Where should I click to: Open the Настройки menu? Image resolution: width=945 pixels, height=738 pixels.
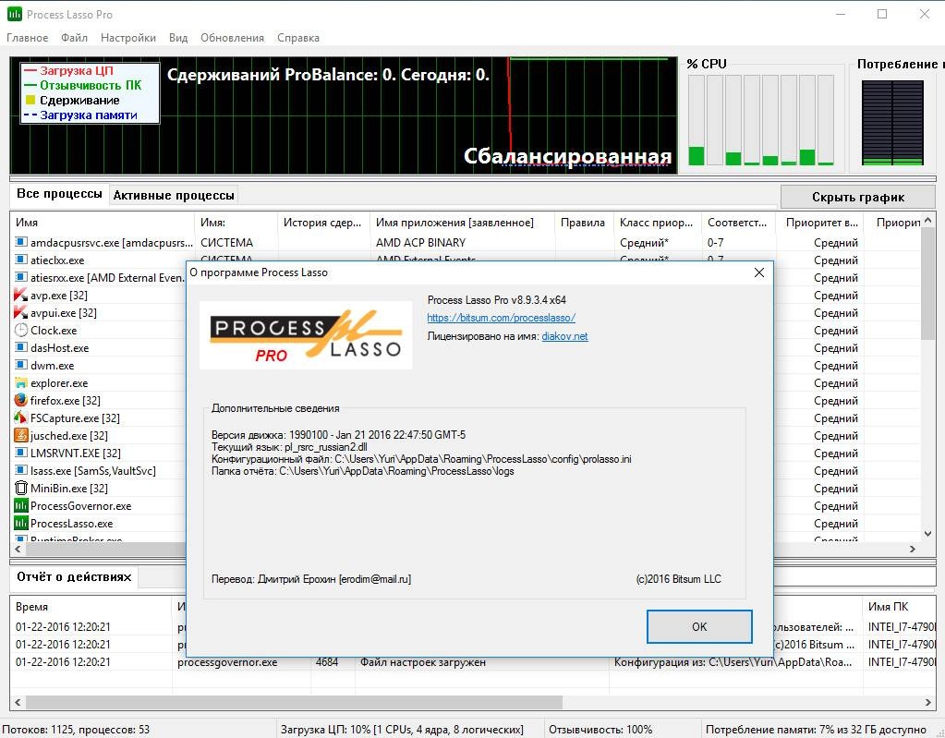tap(127, 37)
